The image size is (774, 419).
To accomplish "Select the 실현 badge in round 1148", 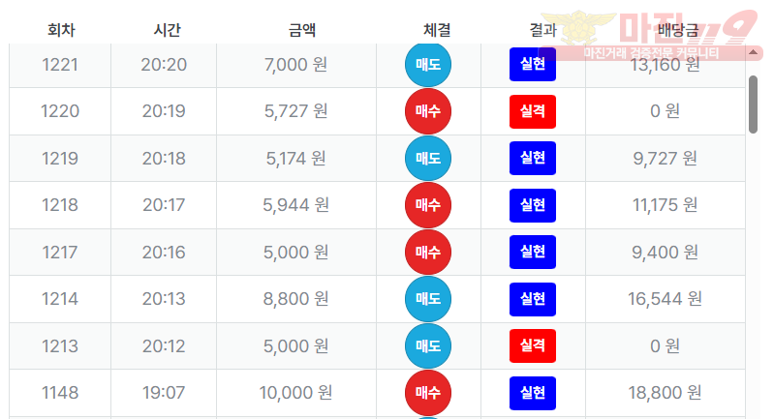I will (532, 393).
